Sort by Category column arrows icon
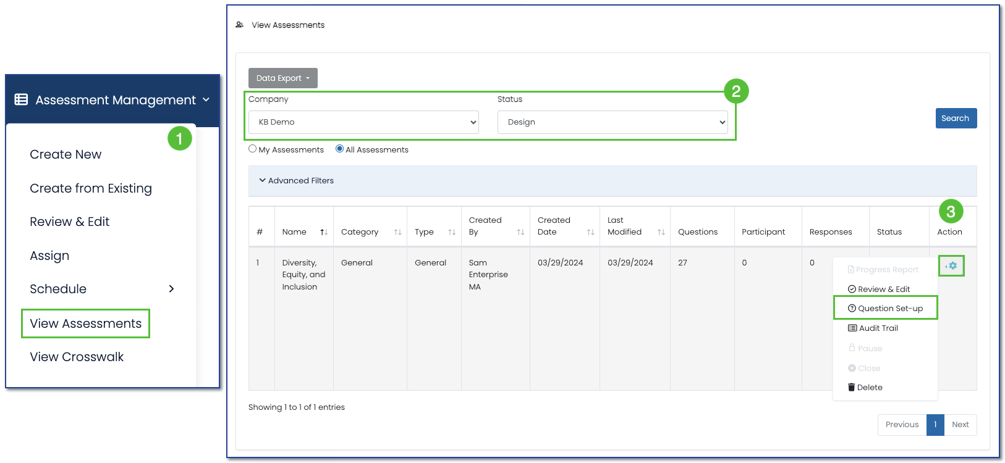The width and height of the screenshot is (1005, 463). [397, 232]
